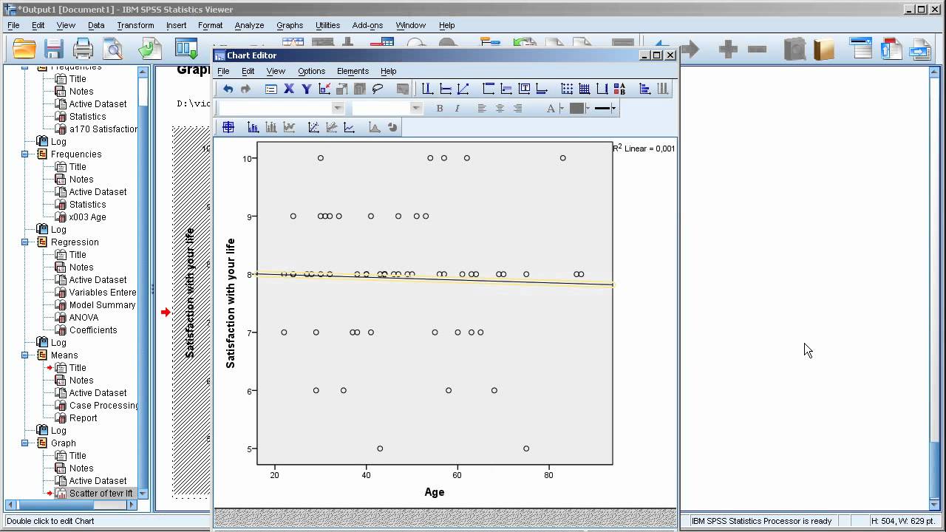Click the Collapse minus icon in Viewer toolbar
This screenshot has width=946, height=532.
(x=757, y=50)
